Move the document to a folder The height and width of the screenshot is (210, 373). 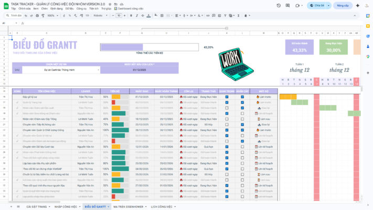pyautogui.click(x=116, y=4)
